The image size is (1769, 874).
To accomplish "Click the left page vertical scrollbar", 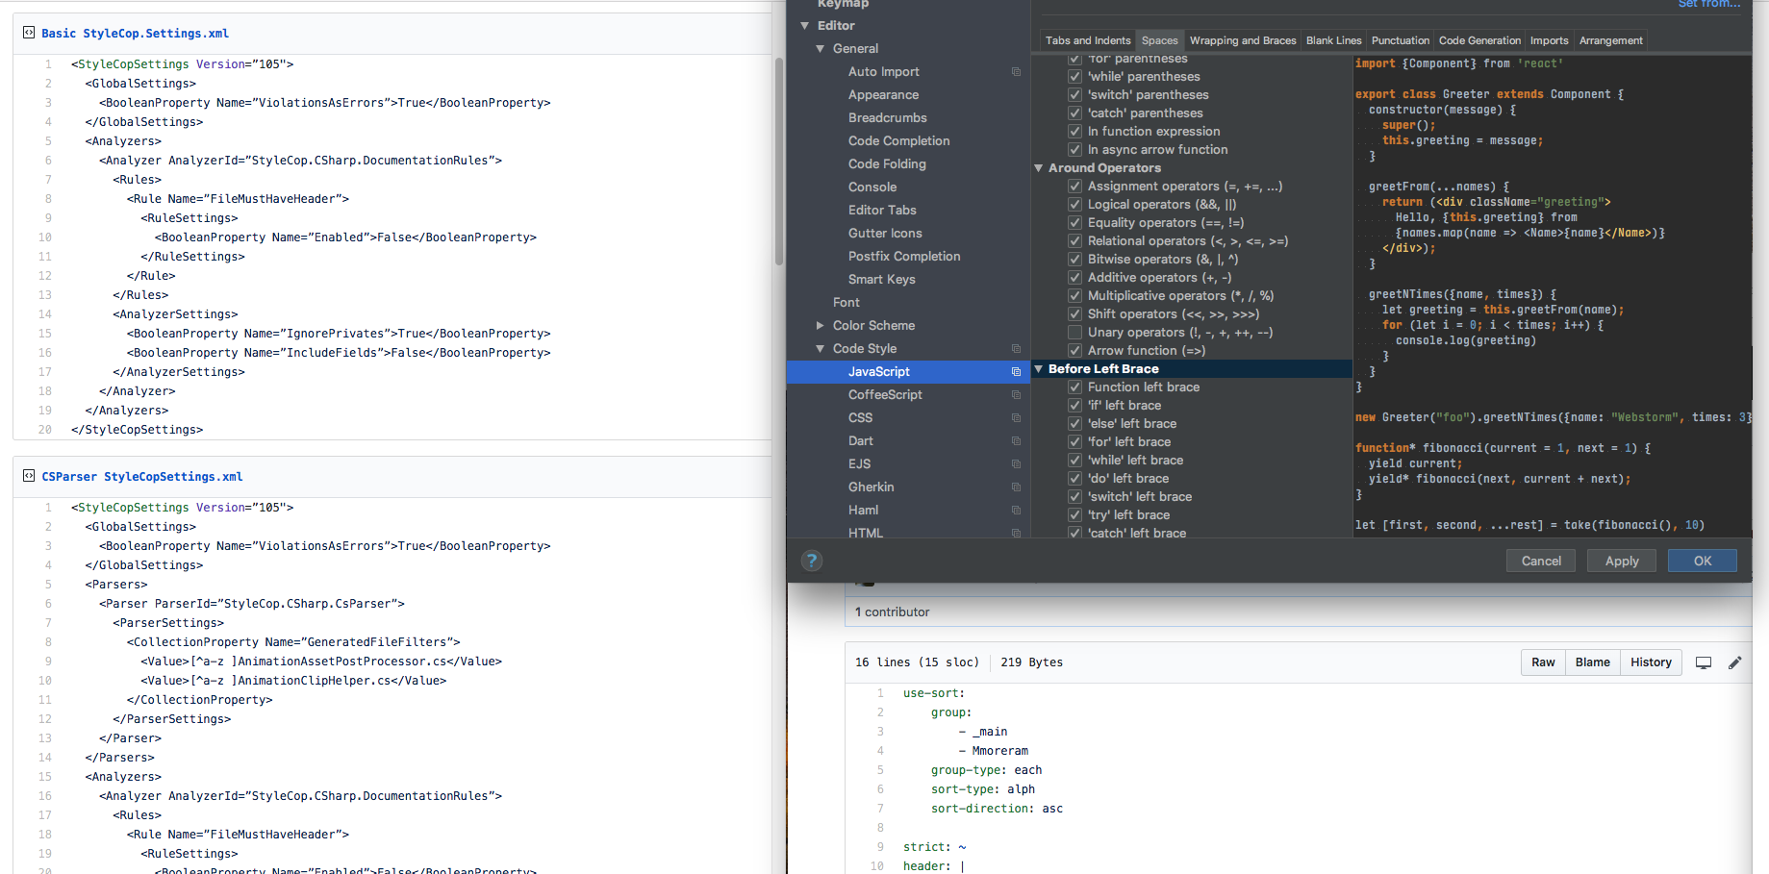I will click(x=779, y=162).
